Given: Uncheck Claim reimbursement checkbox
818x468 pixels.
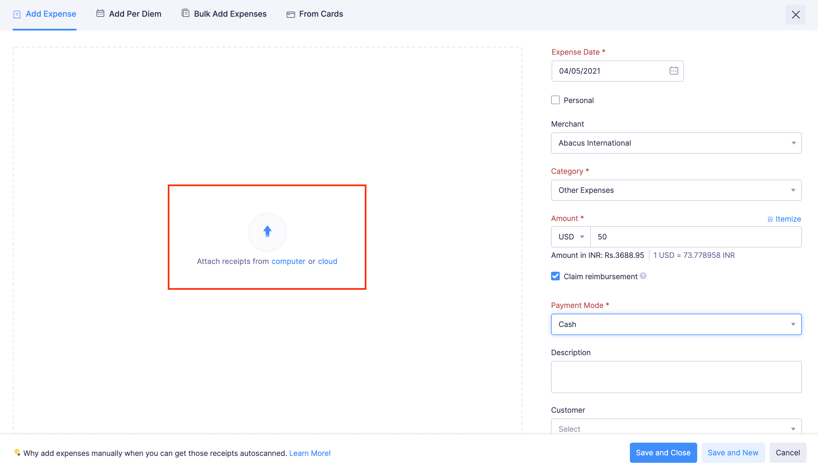Looking at the screenshot, I should point(555,276).
